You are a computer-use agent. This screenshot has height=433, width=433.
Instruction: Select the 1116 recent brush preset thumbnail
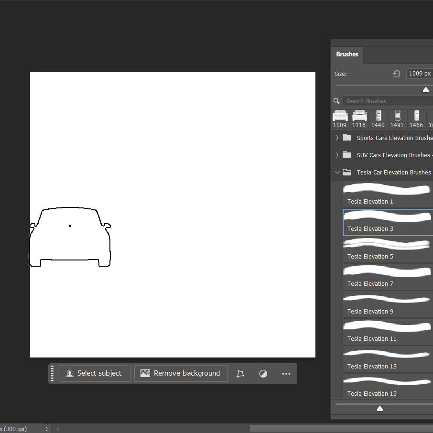click(359, 119)
